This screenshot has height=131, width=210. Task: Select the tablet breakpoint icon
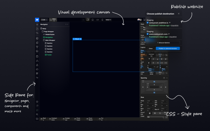93,20
